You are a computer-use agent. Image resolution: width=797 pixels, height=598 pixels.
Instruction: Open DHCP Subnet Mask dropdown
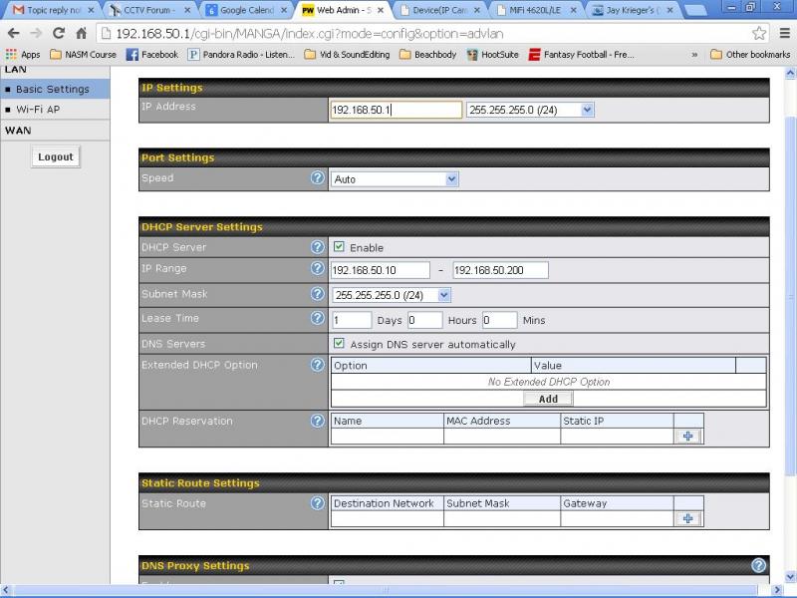[391, 295]
